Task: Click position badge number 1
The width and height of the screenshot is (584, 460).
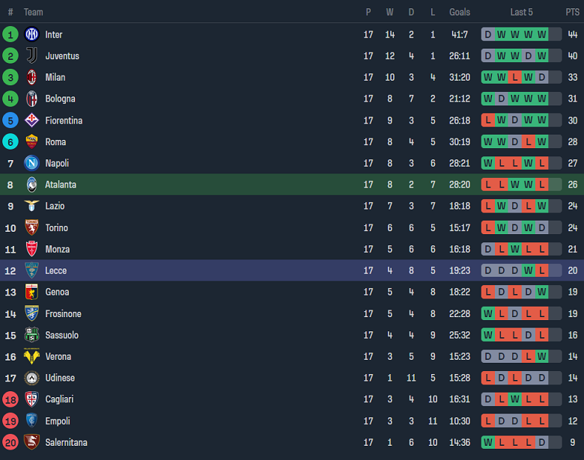Action: coord(10,34)
